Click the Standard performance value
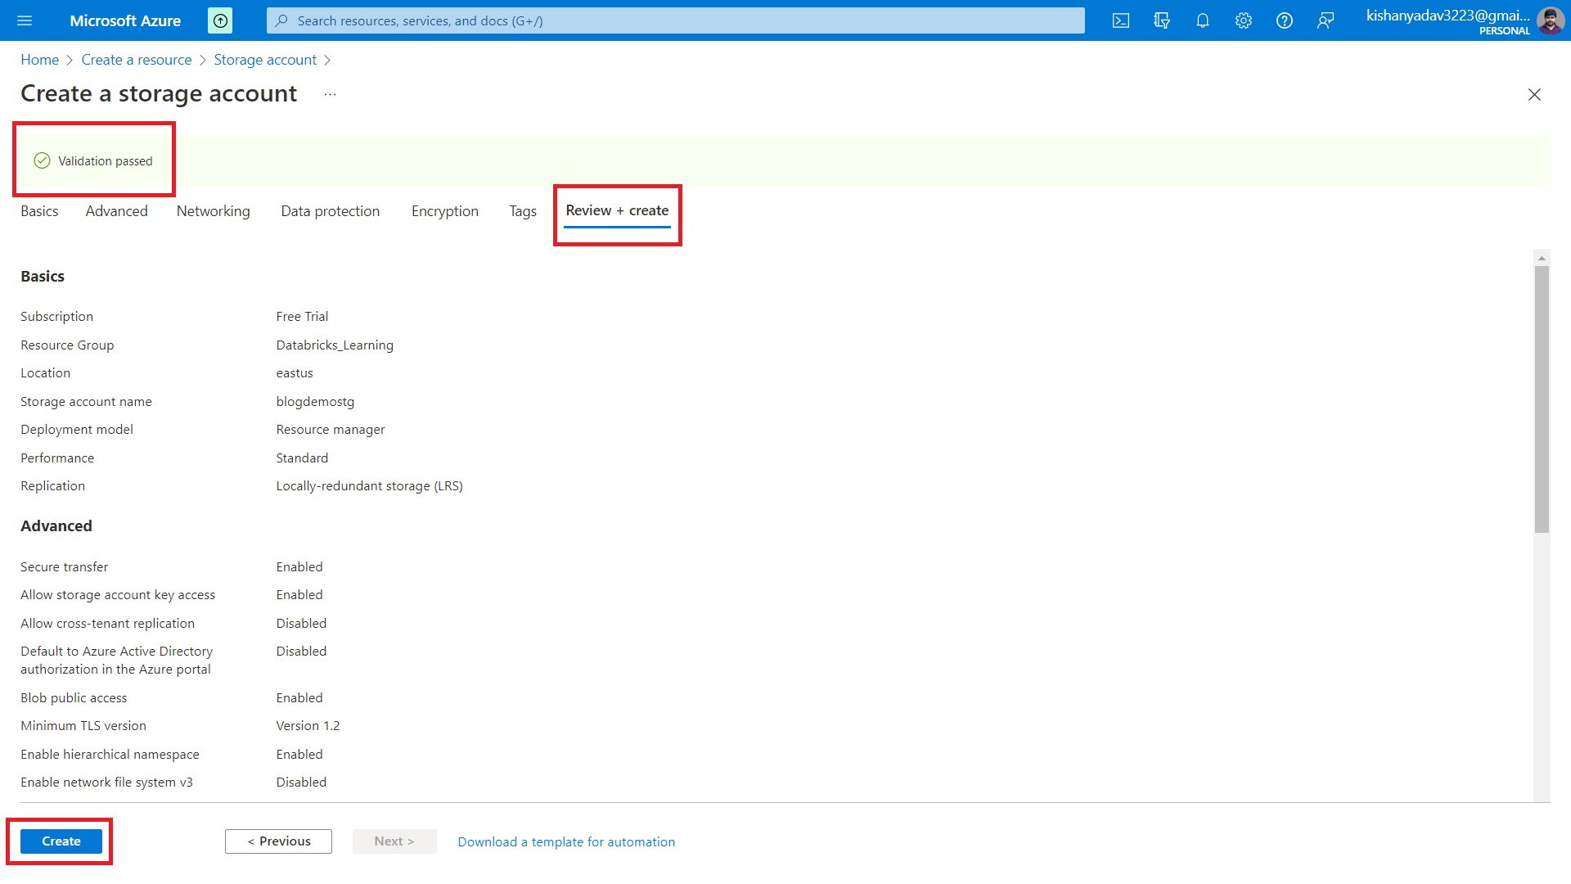This screenshot has width=1571, height=884. pos(302,458)
